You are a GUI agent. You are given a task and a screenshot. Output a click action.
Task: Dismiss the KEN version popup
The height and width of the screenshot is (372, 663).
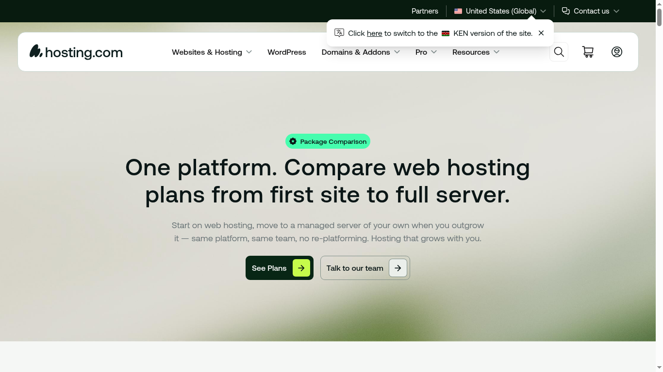pyautogui.click(x=541, y=33)
